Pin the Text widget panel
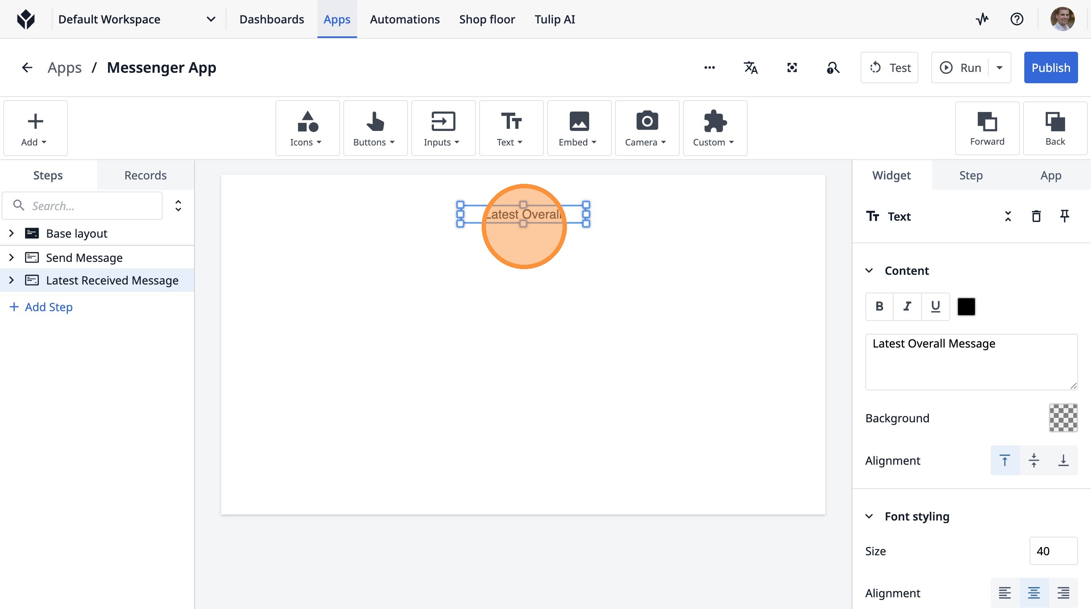The width and height of the screenshot is (1091, 609). pos(1064,216)
